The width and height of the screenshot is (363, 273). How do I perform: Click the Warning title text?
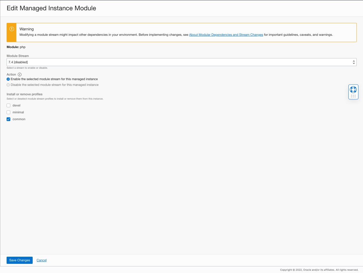pyautogui.click(x=27, y=29)
